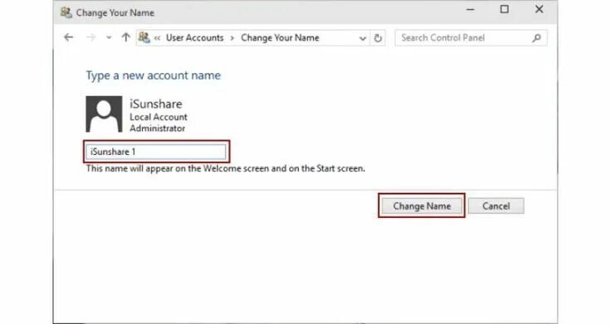Click the Back arrow in navigation bar
The width and height of the screenshot is (611, 324).
point(69,37)
